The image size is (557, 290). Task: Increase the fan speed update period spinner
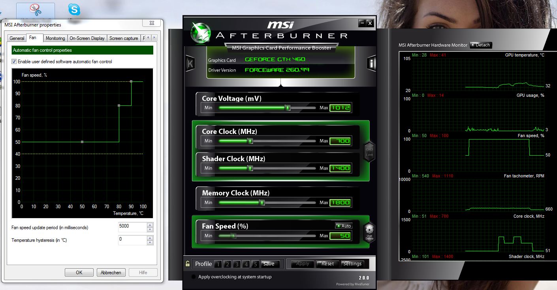click(150, 225)
